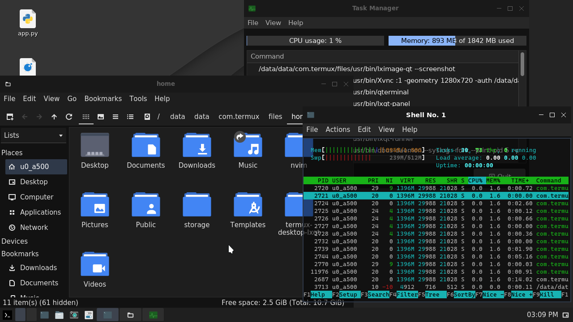Open the Documents folder

click(146, 151)
